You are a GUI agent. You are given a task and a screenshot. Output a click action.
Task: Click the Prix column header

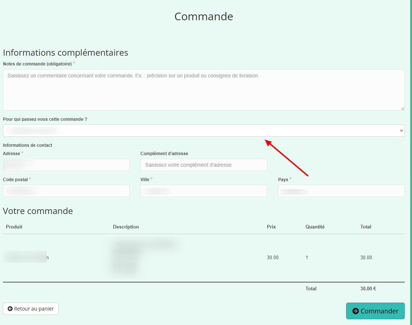[271, 227]
